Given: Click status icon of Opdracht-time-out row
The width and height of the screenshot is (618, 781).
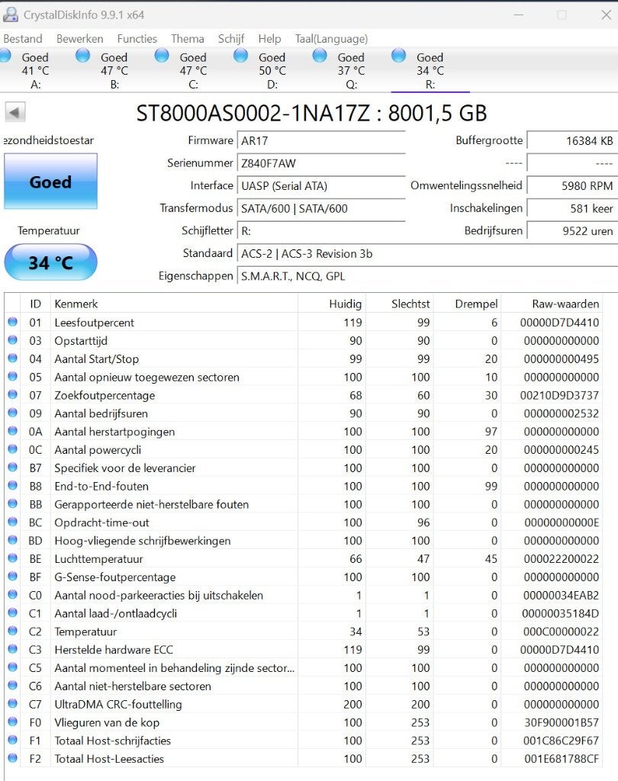Looking at the screenshot, I should tap(12, 522).
